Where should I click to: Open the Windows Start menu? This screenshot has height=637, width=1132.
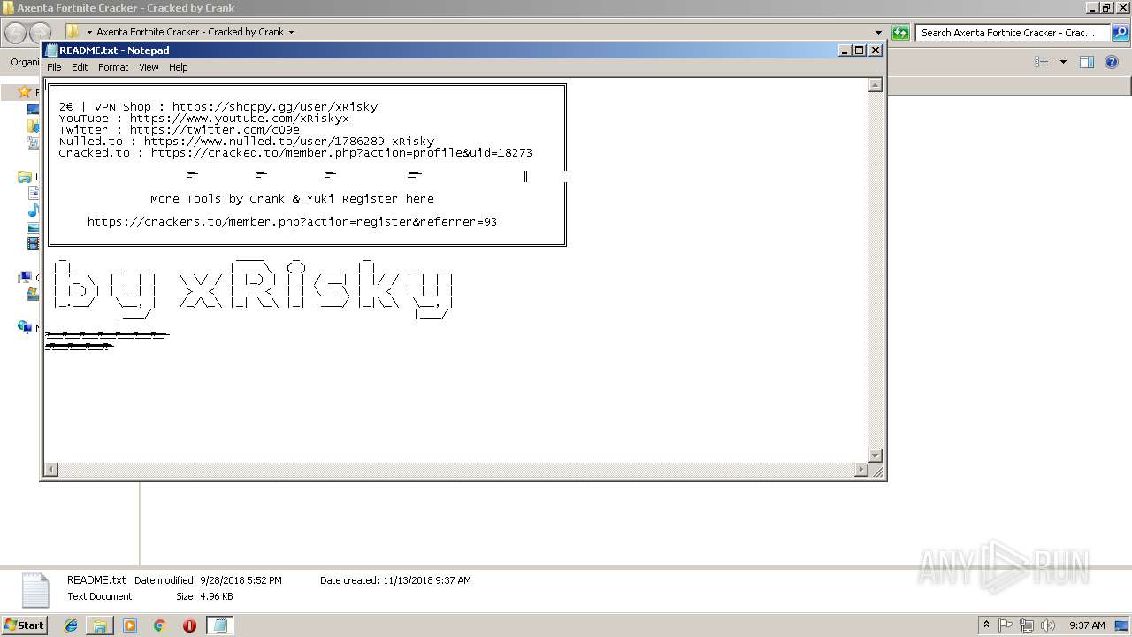click(x=24, y=625)
